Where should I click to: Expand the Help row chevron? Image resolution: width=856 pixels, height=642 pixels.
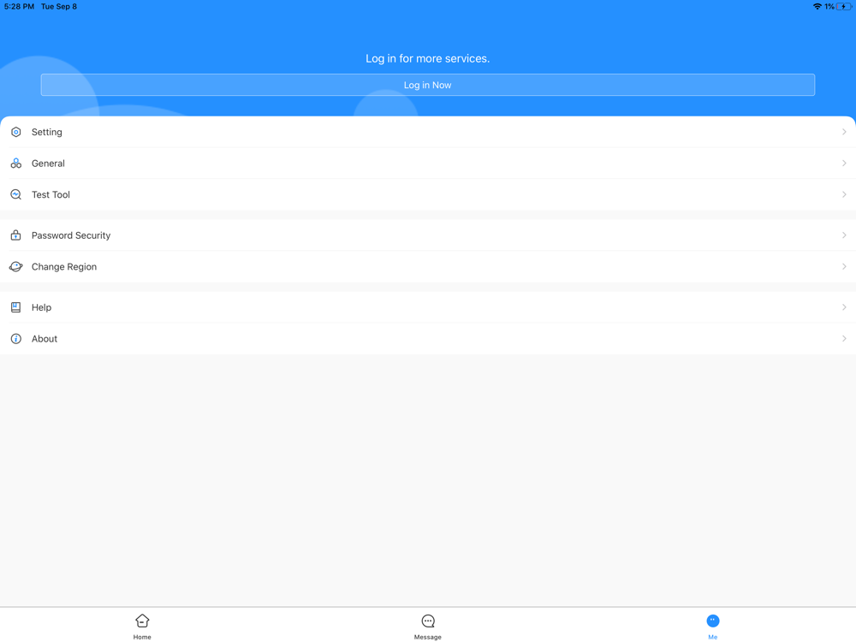tap(844, 307)
